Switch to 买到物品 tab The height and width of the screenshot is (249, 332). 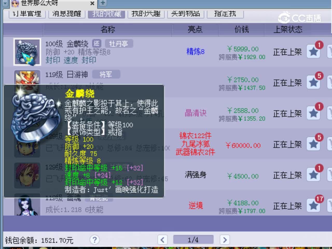(x=186, y=14)
